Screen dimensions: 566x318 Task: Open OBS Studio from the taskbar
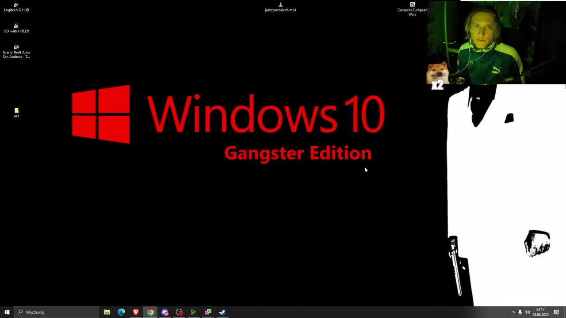click(x=179, y=312)
